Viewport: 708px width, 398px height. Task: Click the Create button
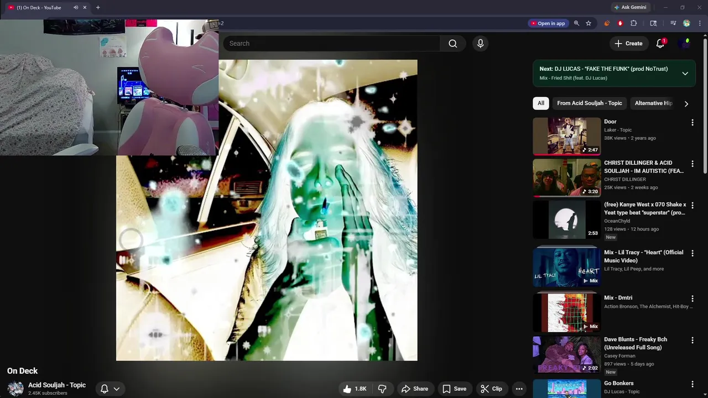628,44
